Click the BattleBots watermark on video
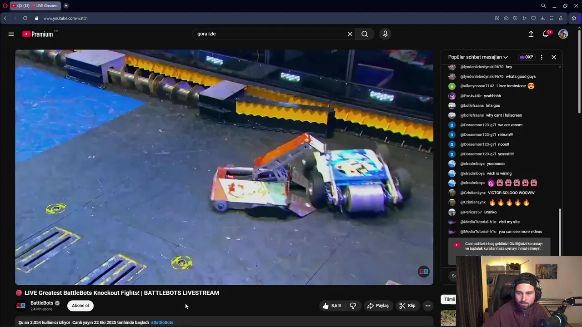The image size is (582, 327). tap(424, 272)
